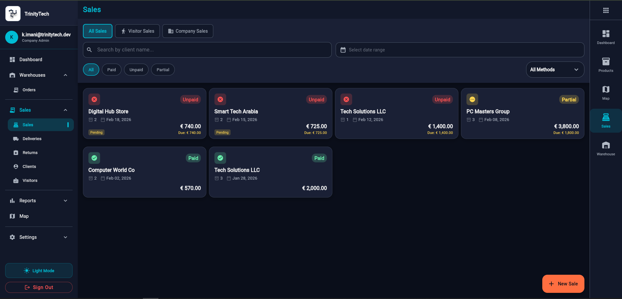Open Warehouse icon in the right rail
Screen dimensions: 622x299
coord(606,148)
